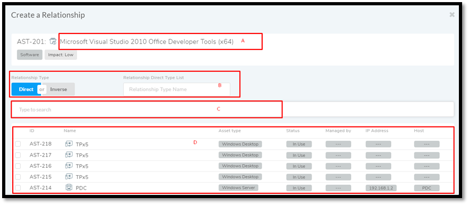
Task: Check the box for AST-217
Action: pos(18,155)
